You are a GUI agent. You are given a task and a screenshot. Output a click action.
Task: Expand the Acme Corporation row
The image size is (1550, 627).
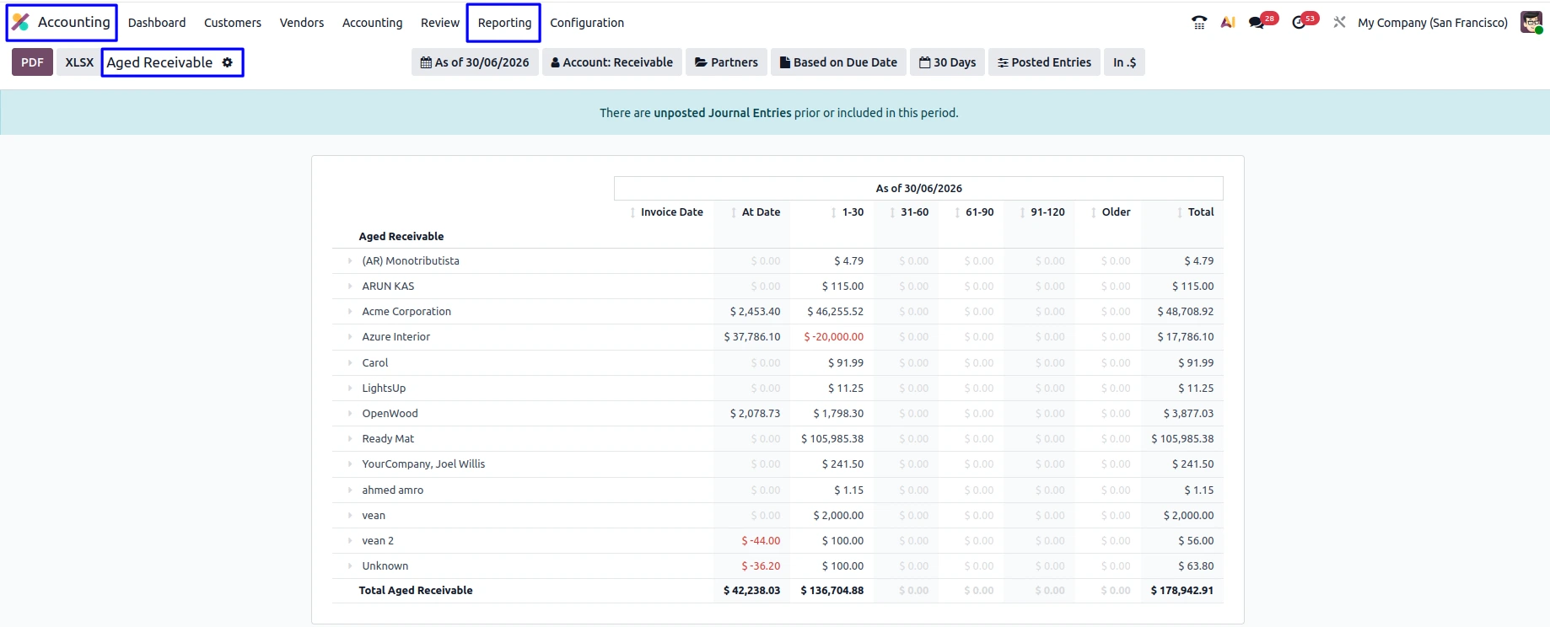coord(350,312)
